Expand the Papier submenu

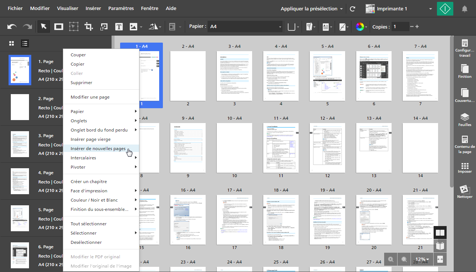coord(101,112)
